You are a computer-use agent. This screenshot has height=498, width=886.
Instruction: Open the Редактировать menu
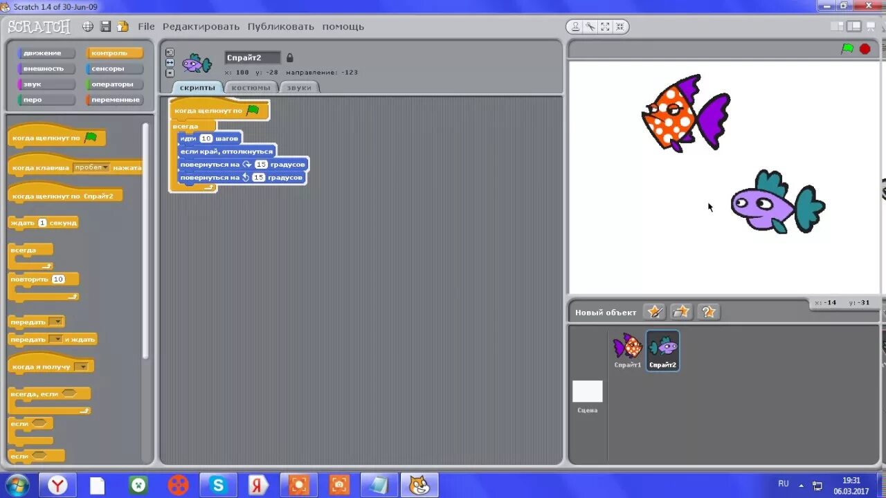(201, 26)
